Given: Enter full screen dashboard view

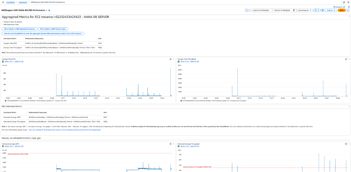Looking at the screenshot, I should [x=322, y=10].
